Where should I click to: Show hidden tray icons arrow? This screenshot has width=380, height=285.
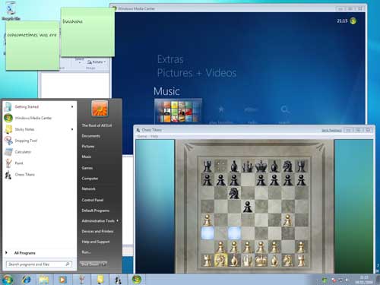[317, 280]
